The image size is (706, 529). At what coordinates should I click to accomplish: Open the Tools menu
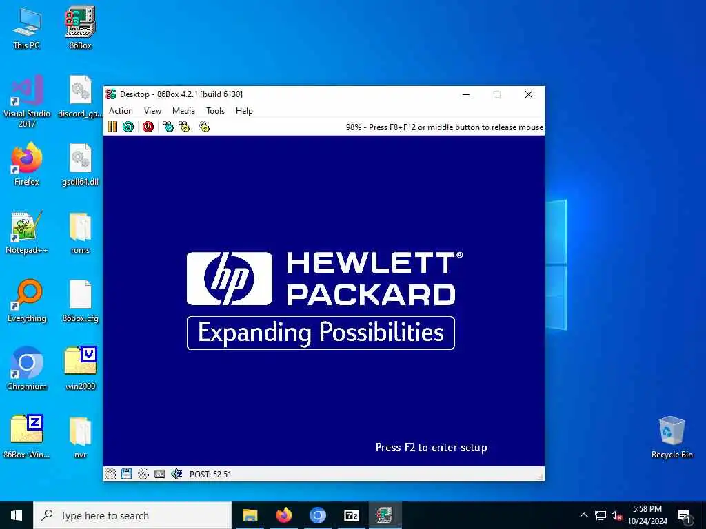point(215,111)
